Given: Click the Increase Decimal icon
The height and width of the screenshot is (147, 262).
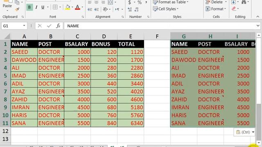Looking at the screenshot, I should [x=130, y=9].
